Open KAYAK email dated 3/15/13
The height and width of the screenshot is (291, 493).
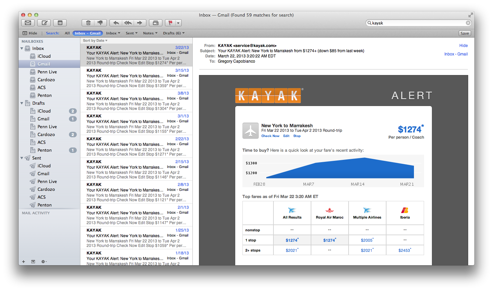click(x=136, y=78)
